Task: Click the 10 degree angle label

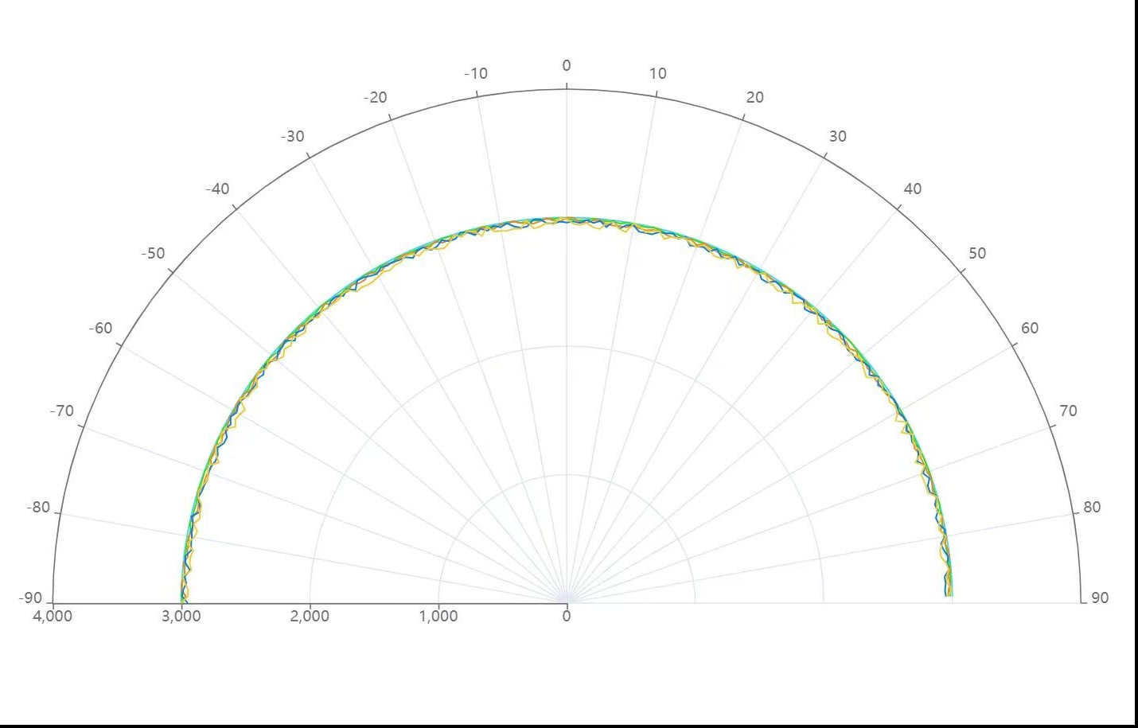Action: coord(657,74)
